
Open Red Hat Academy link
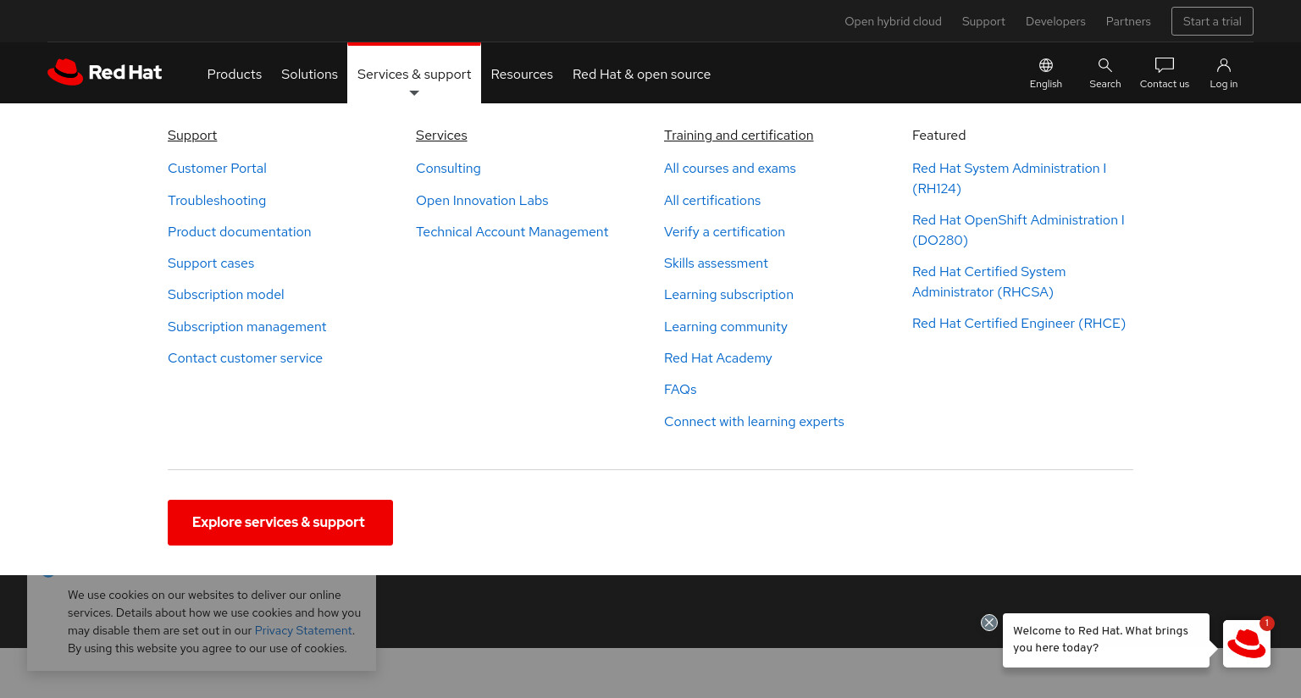(718, 357)
